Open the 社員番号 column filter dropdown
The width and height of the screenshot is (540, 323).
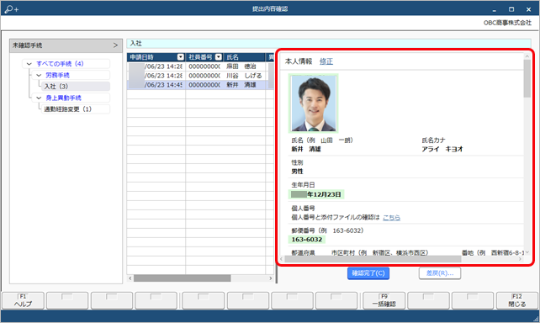[x=219, y=57]
